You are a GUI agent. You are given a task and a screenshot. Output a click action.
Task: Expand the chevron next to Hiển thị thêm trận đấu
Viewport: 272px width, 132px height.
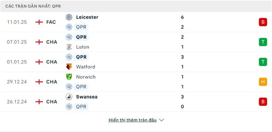coord(161,120)
